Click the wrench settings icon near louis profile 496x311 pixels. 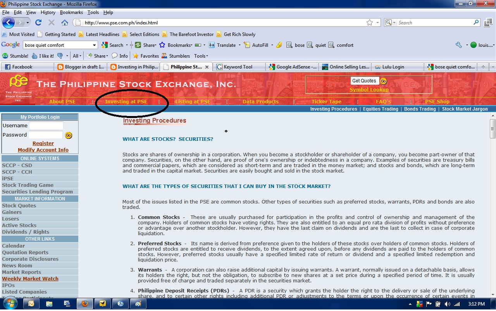click(458, 45)
